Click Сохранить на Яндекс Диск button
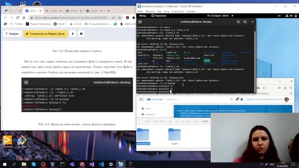 (46, 34)
